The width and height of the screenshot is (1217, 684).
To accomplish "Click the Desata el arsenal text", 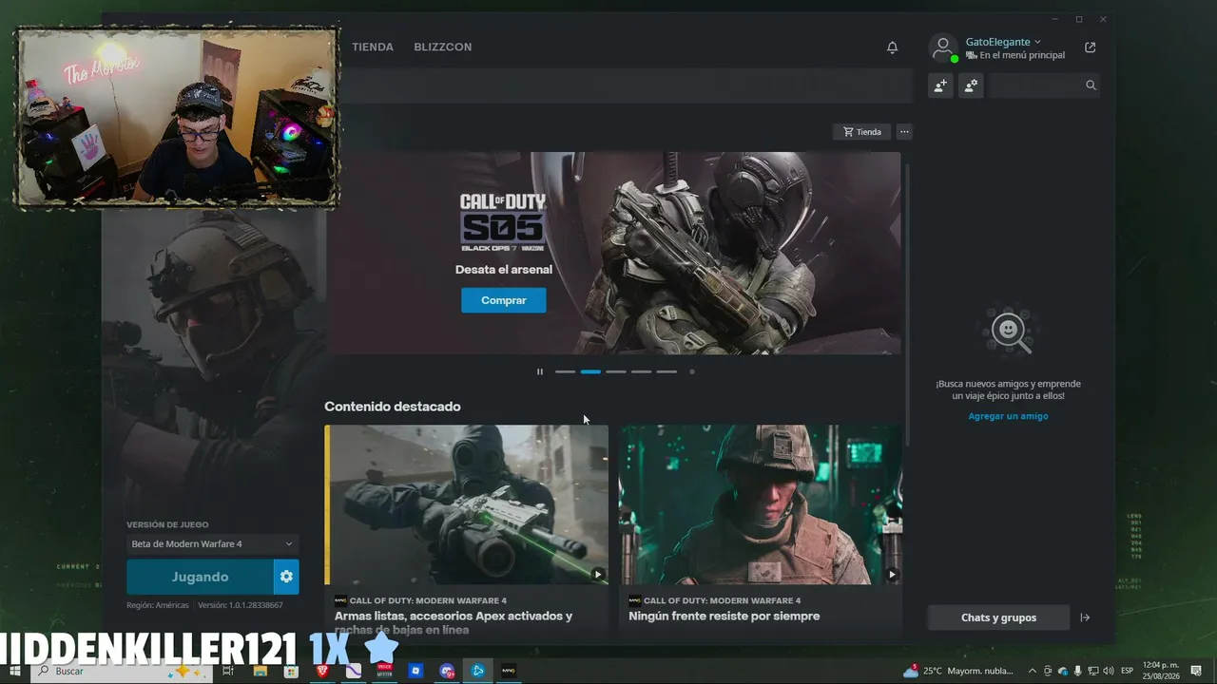I will pyautogui.click(x=504, y=269).
